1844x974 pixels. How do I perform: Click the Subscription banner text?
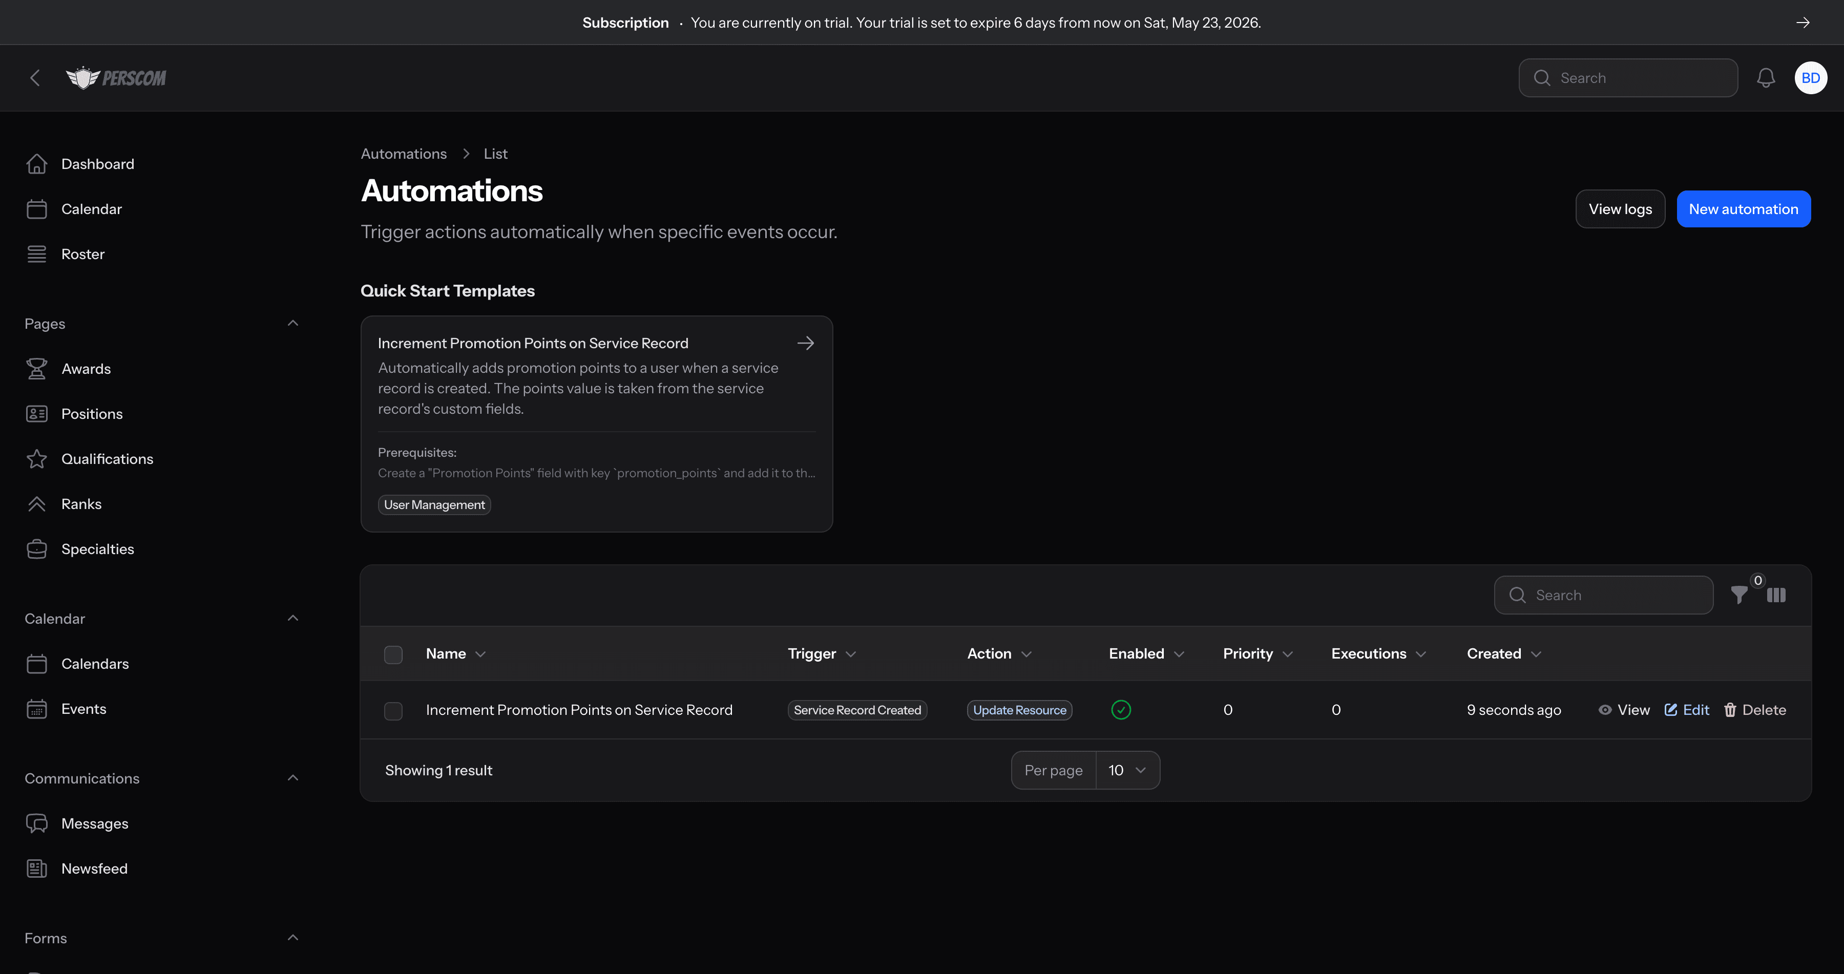(x=625, y=22)
